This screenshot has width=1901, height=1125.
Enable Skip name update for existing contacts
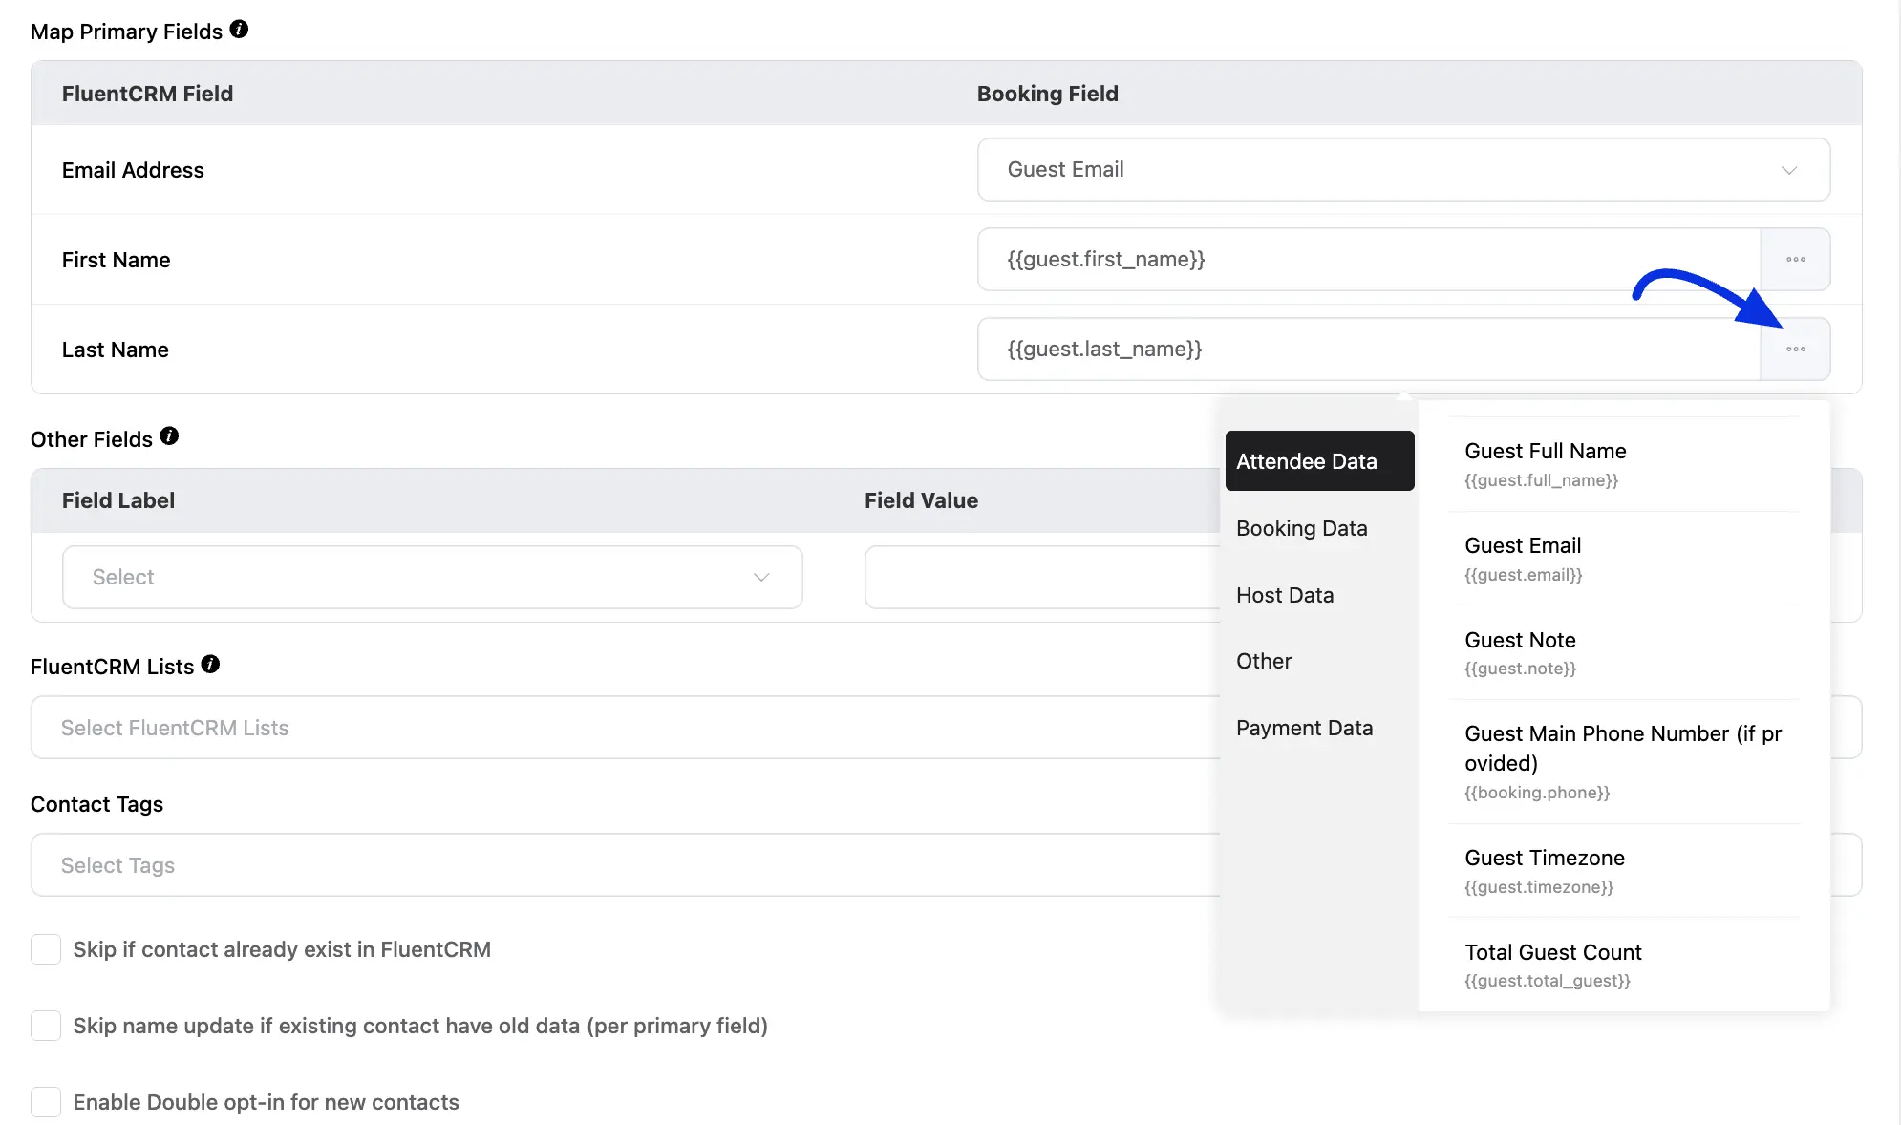(x=46, y=1026)
